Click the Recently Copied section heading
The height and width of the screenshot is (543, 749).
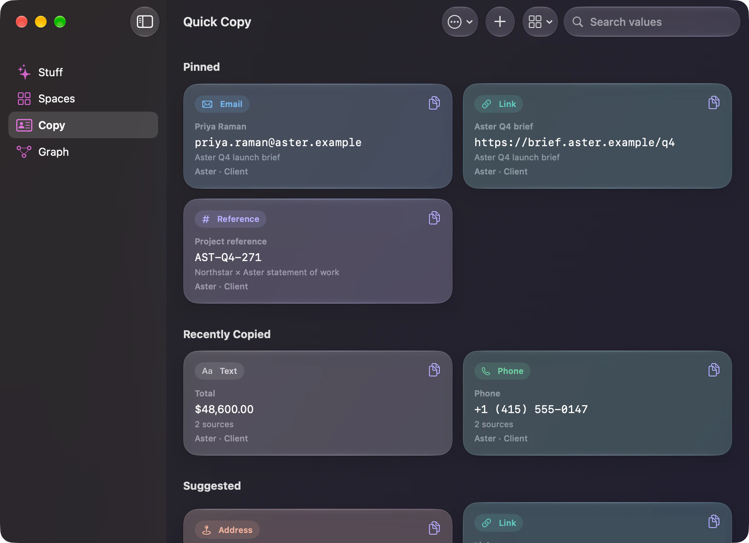pyautogui.click(x=227, y=334)
